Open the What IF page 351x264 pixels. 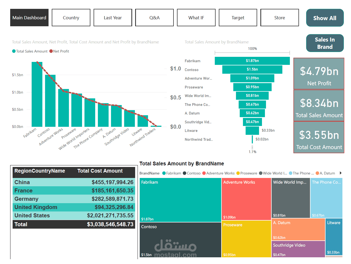(x=196, y=18)
